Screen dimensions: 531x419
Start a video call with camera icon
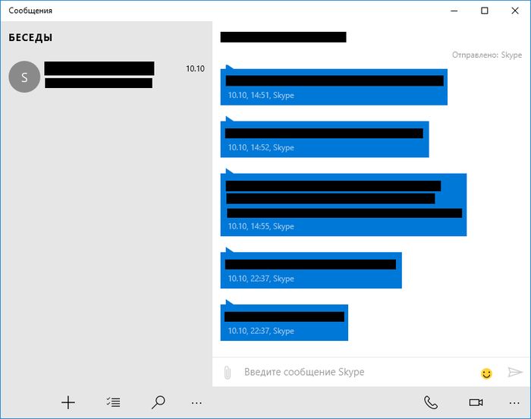(x=476, y=402)
